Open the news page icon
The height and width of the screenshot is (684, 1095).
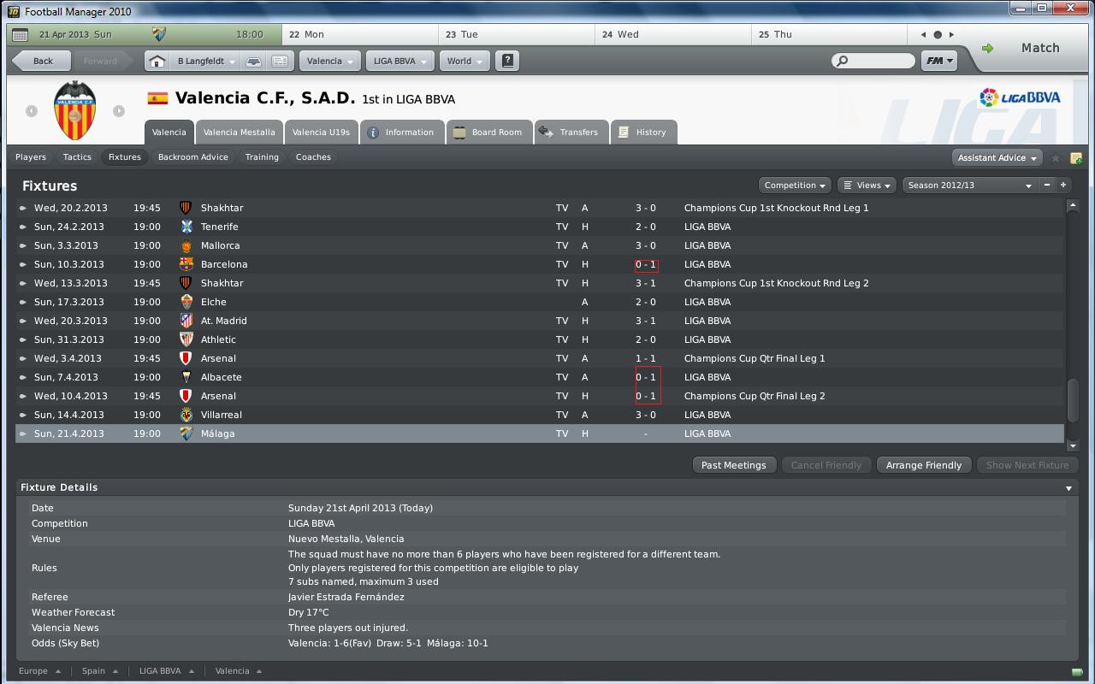280,62
